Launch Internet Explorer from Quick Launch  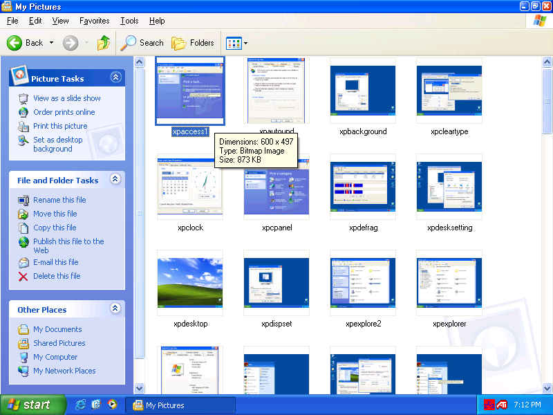tap(80, 405)
